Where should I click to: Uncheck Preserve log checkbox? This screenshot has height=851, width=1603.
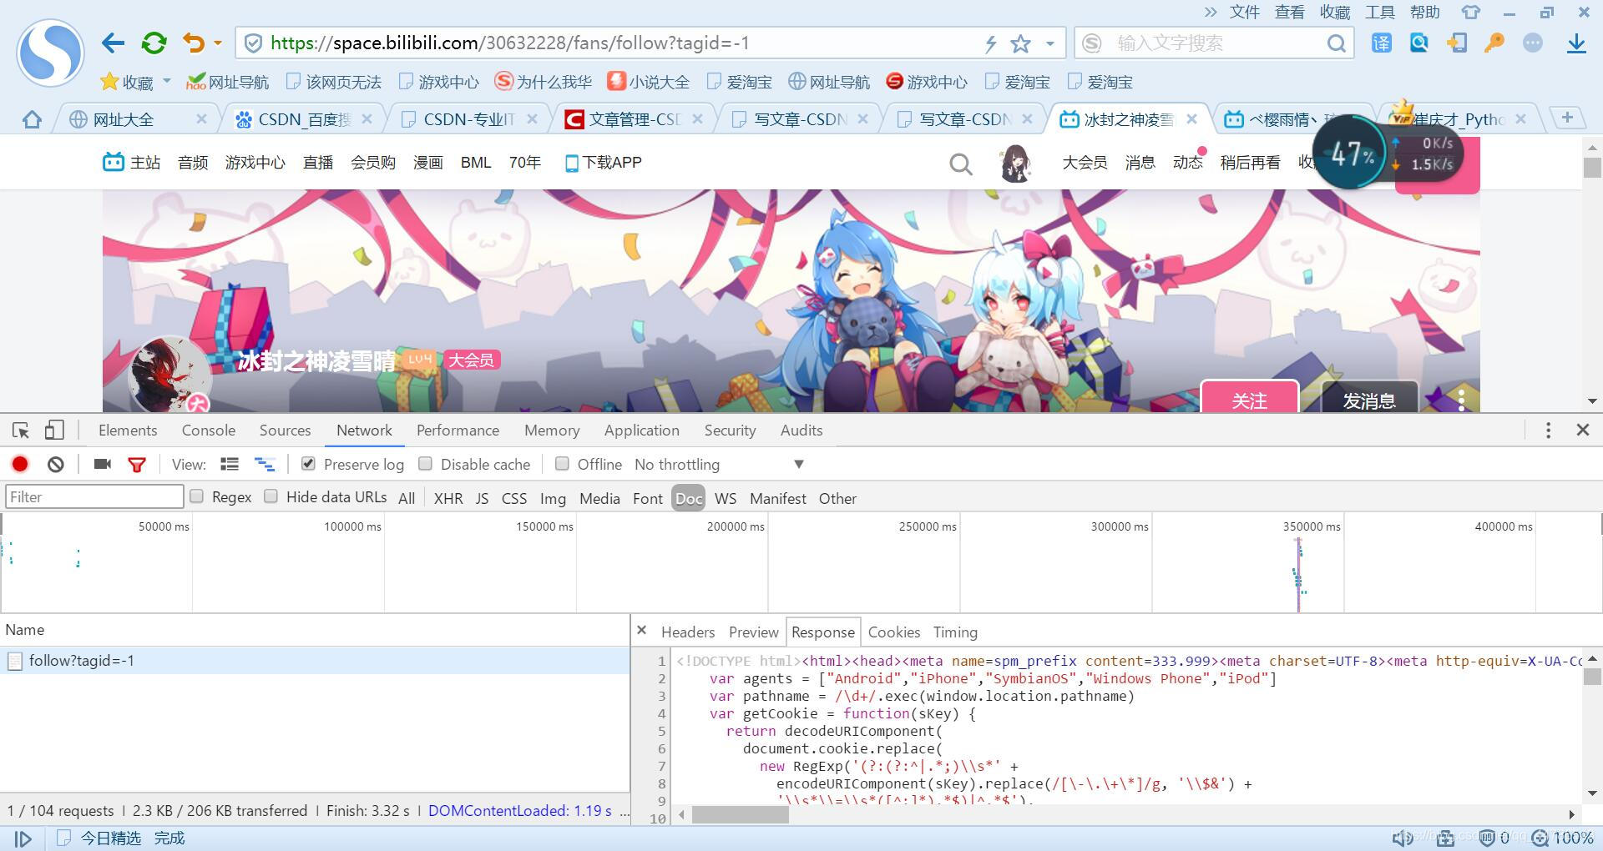308,463
